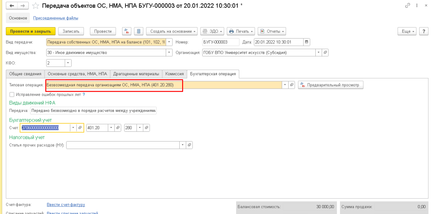Screen dimensions: 434x214
Task: Open the КФО dropdown list
Action: click(67, 63)
